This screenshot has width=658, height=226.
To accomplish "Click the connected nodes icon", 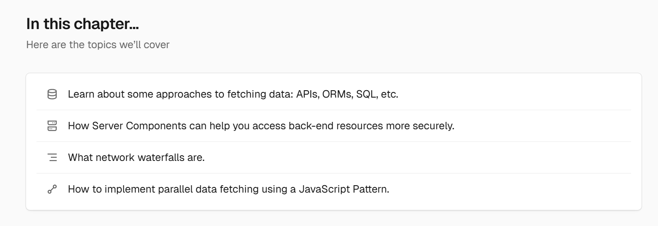I will (52, 189).
